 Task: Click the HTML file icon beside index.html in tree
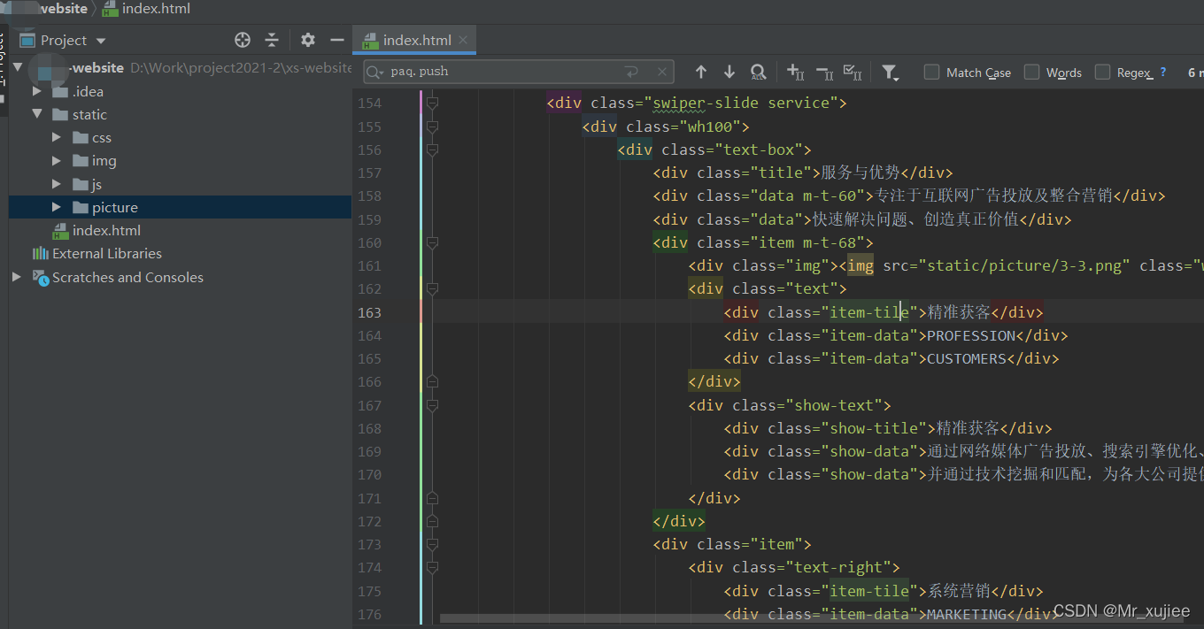pyautogui.click(x=60, y=231)
